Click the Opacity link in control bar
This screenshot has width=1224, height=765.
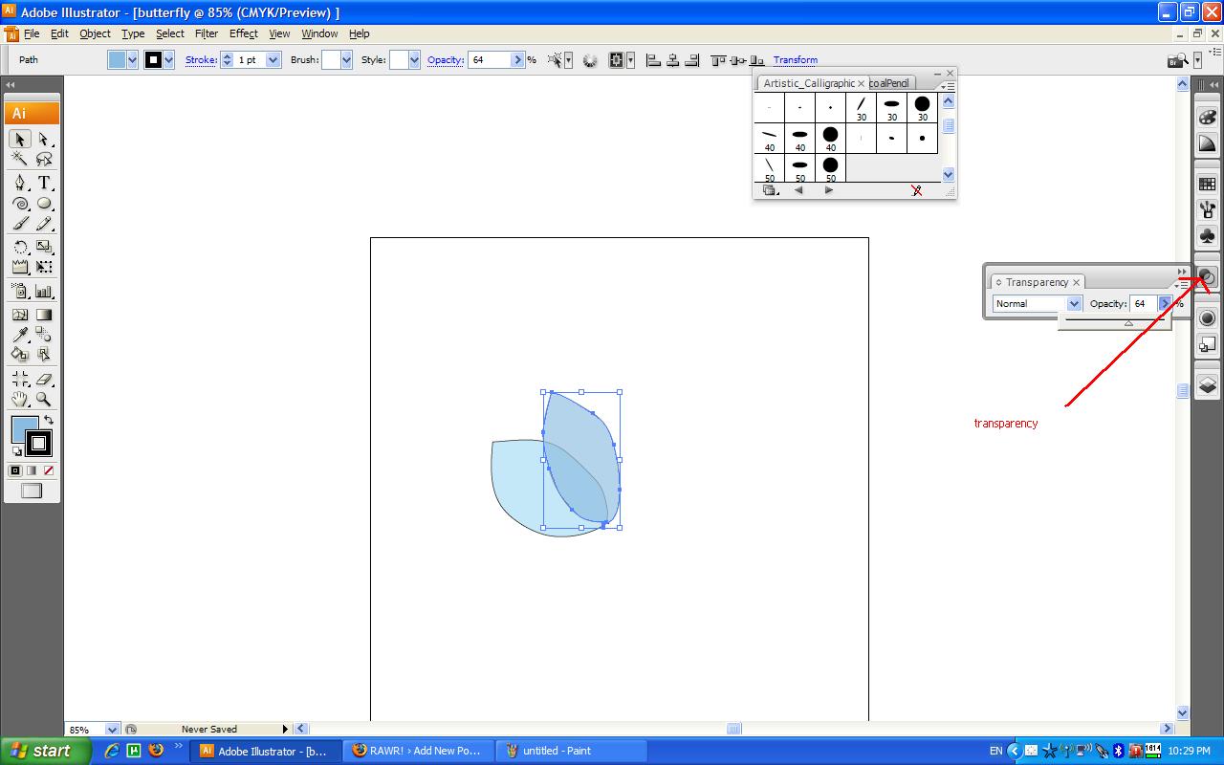coord(446,60)
